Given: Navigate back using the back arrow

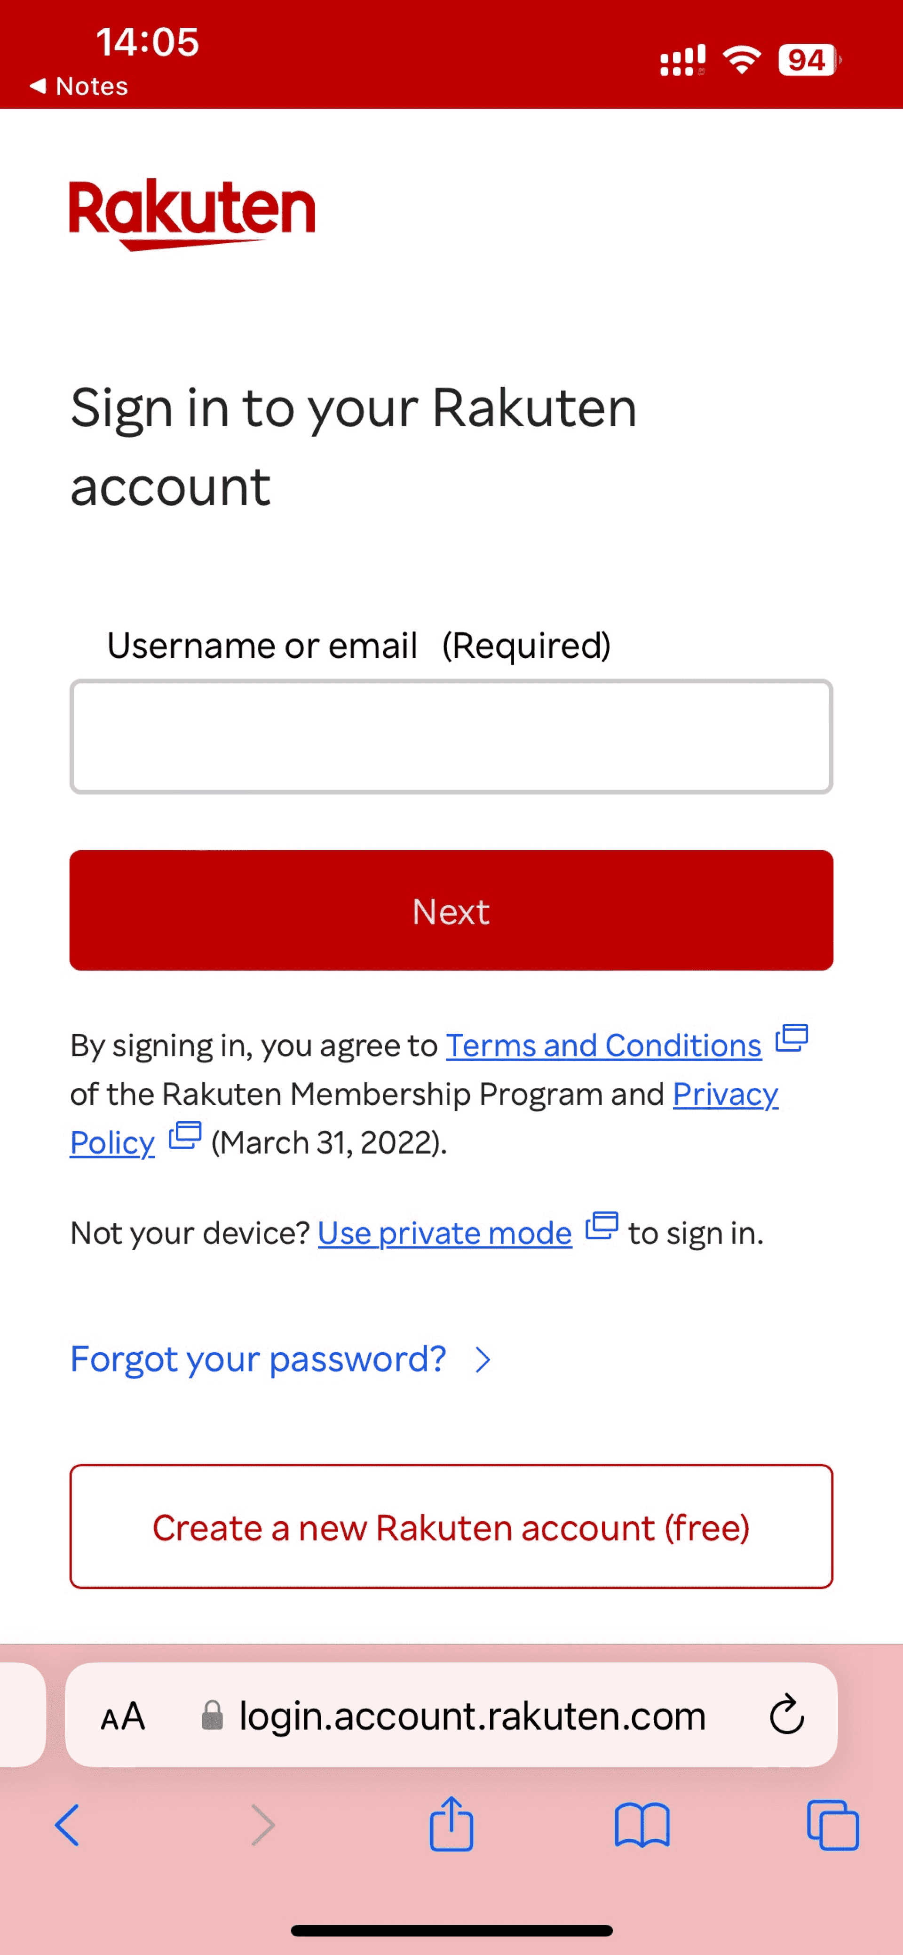Looking at the screenshot, I should click(68, 1825).
